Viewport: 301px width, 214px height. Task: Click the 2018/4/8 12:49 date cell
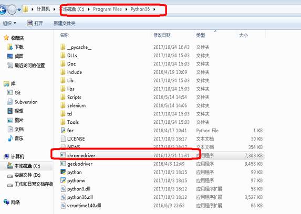click(169, 164)
